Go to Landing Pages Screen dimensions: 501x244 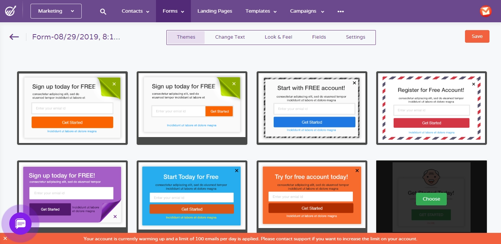tap(215, 11)
